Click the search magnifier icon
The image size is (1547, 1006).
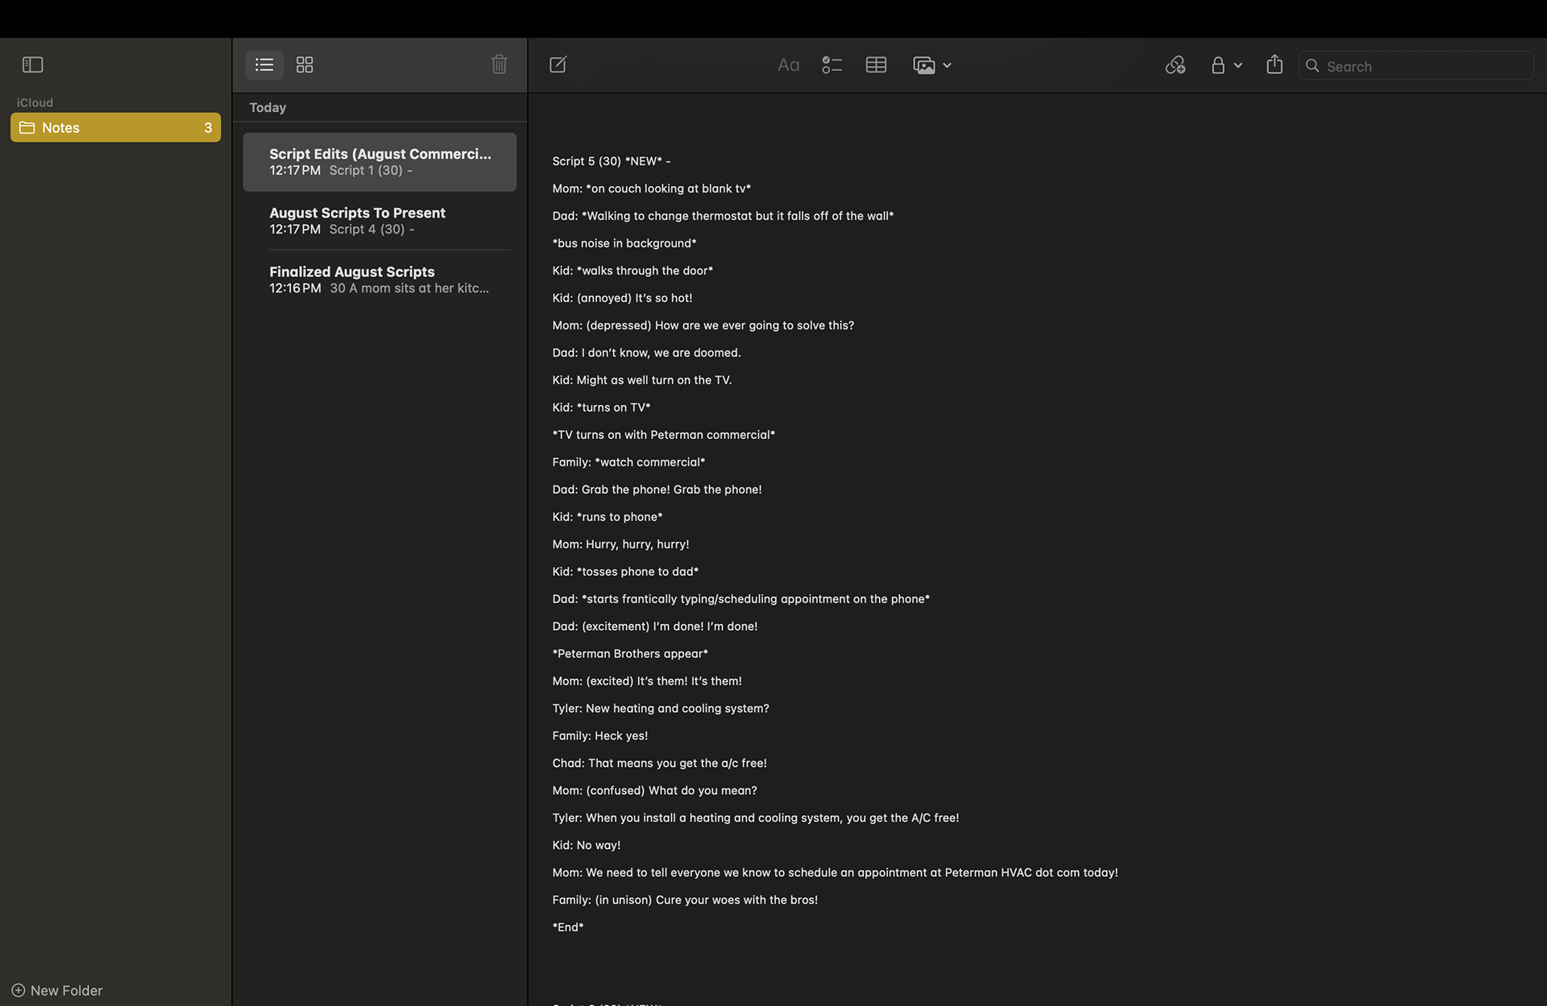(1313, 66)
